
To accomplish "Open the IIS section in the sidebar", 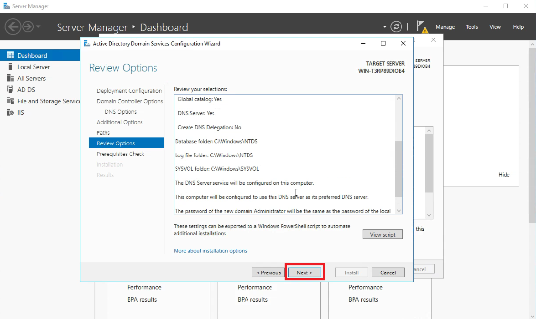I will pos(20,112).
